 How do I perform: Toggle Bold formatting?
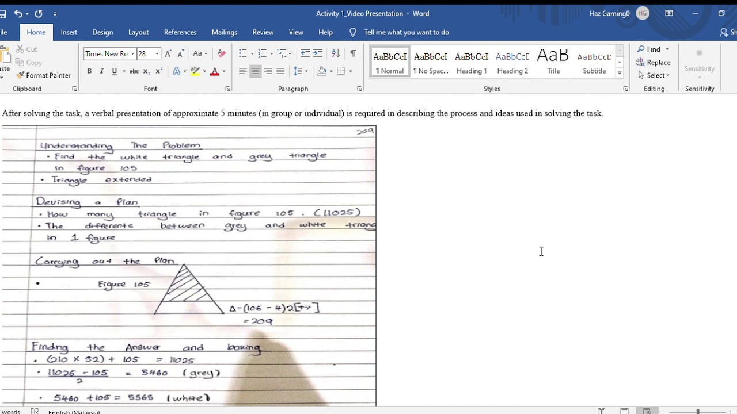[89, 71]
